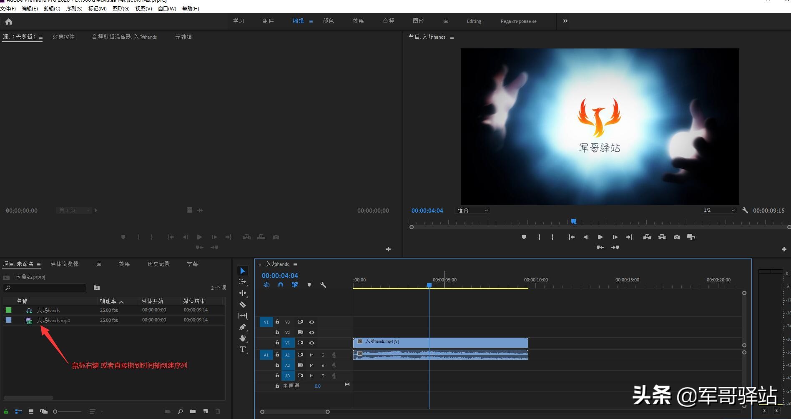Select the Ripple Edit tool
Screen dimensions: 791x419
pyautogui.click(x=243, y=293)
